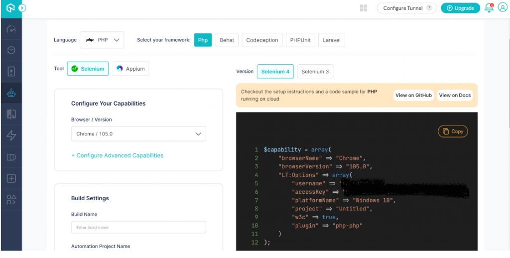
Task: Expand the sidebar with the arrow button
Action: [21, 8]
